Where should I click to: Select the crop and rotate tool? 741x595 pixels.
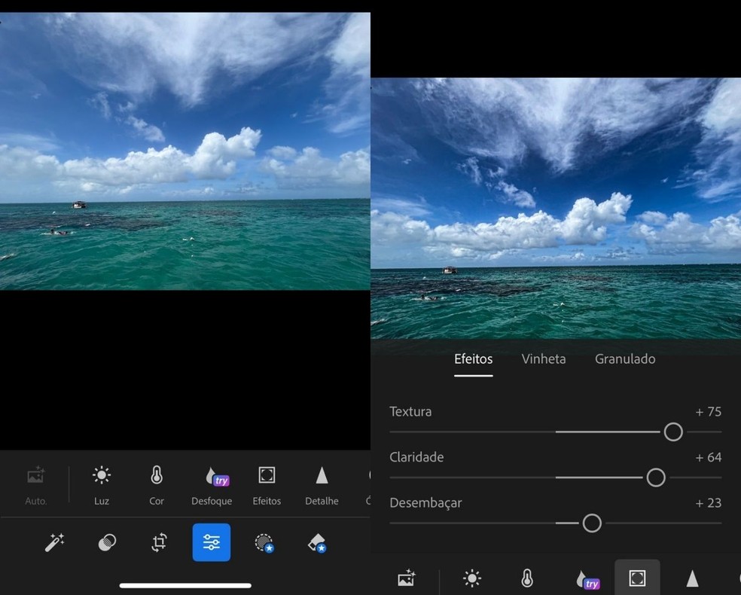(x=159, y=542)
